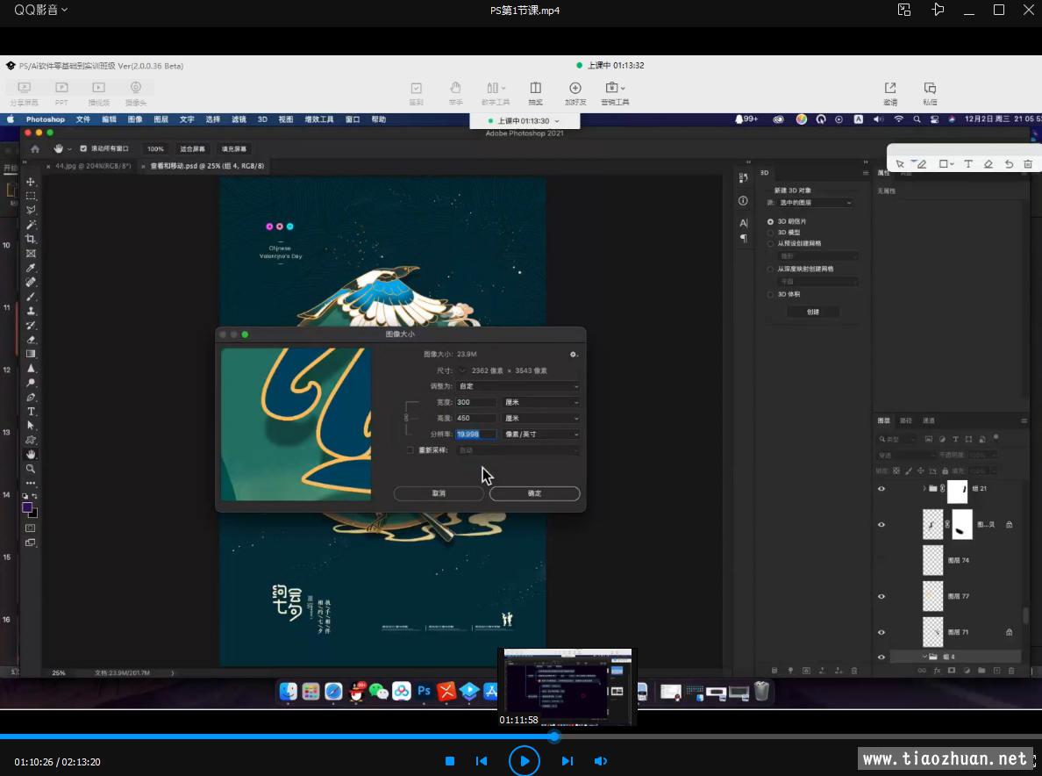This screenshot has height=776, width=1042.
Task: Open Safari from the macOS dock
Action: pos(333,692)
